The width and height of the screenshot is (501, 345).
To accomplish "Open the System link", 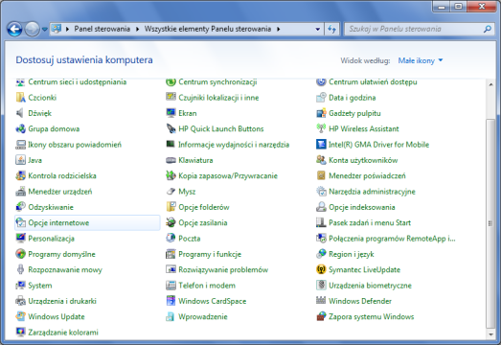I will point(40,286).
